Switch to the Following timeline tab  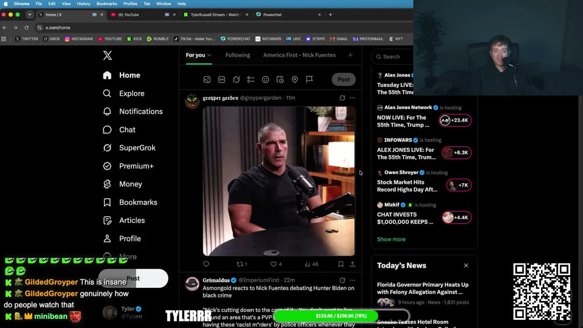pos(238,55)
